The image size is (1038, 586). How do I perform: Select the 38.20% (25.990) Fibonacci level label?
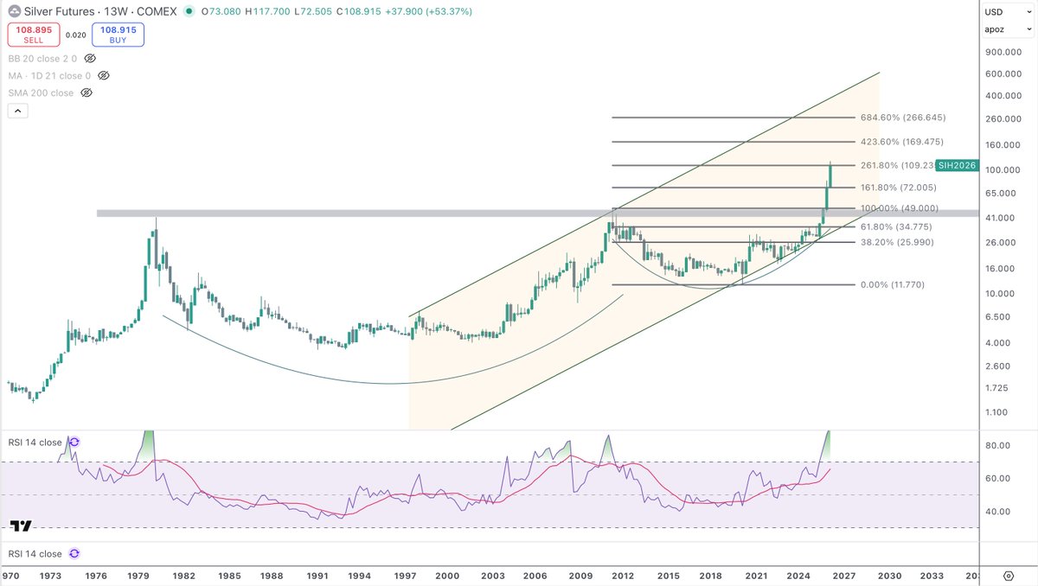point(896,242)
